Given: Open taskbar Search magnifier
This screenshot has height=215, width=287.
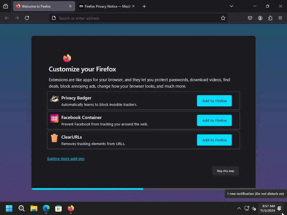Looking at the screenshot, I should (21, 208).
